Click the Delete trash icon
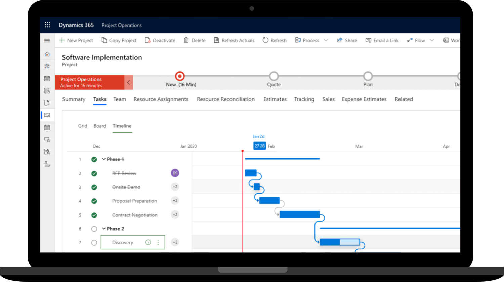The width and height of the screenshot is (504, 282). 186,40
